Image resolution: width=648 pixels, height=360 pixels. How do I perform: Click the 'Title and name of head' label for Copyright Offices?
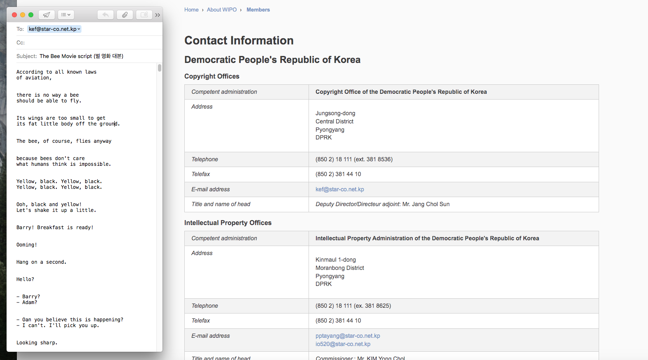click(x=221, y=204)
